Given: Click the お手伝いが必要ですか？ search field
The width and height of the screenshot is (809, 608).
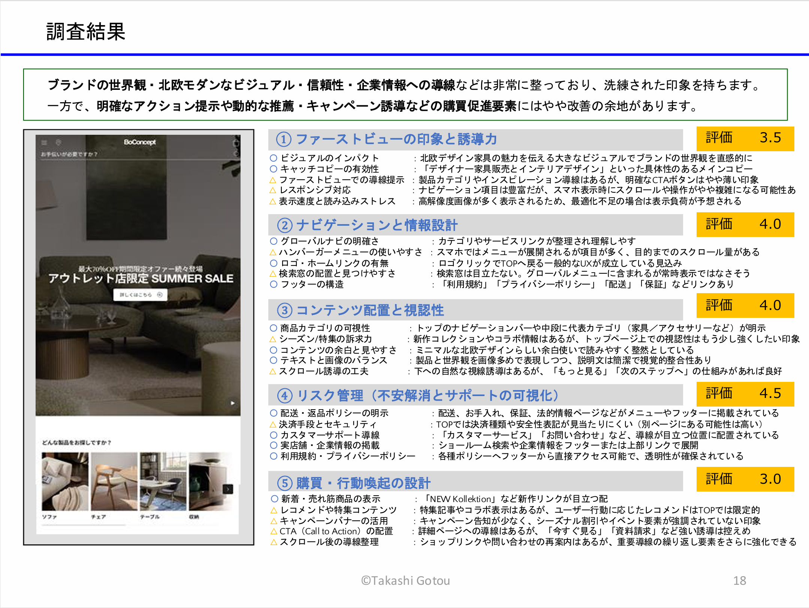Looking at the screenshot, I should point(69,154).
